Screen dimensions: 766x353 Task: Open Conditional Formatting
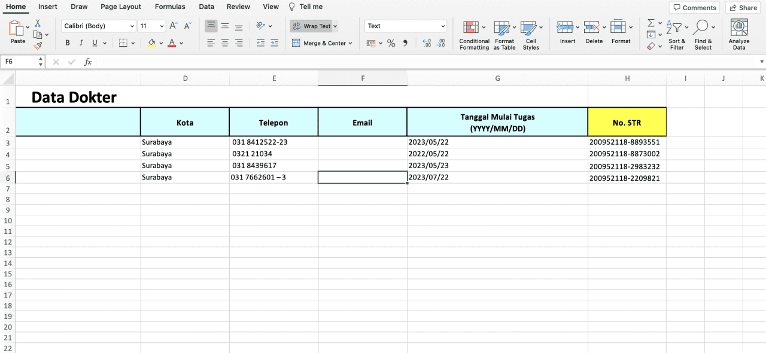474,35
